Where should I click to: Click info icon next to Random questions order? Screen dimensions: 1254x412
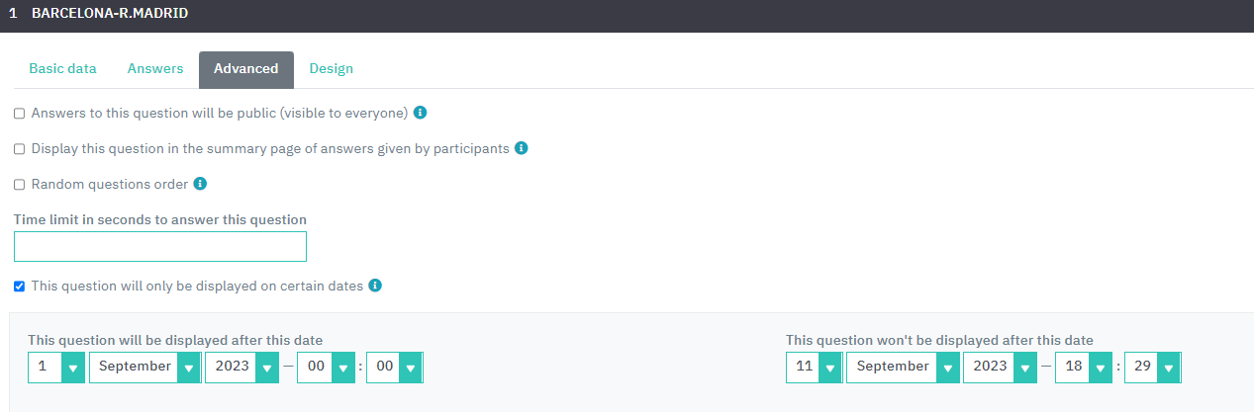(200, 184)
